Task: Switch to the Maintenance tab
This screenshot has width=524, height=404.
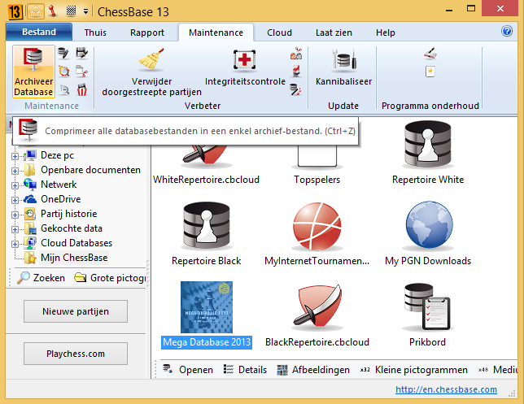Action: tap(216, 33)
